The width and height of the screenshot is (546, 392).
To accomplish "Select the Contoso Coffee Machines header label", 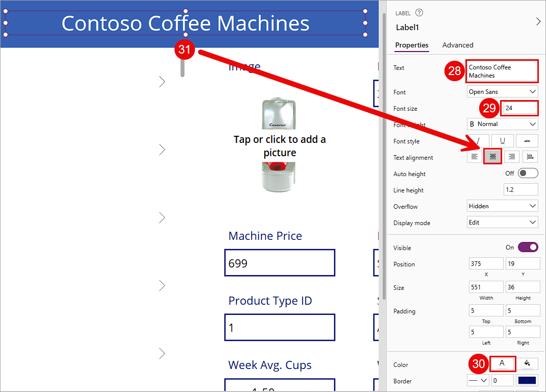I will (185, 23).
